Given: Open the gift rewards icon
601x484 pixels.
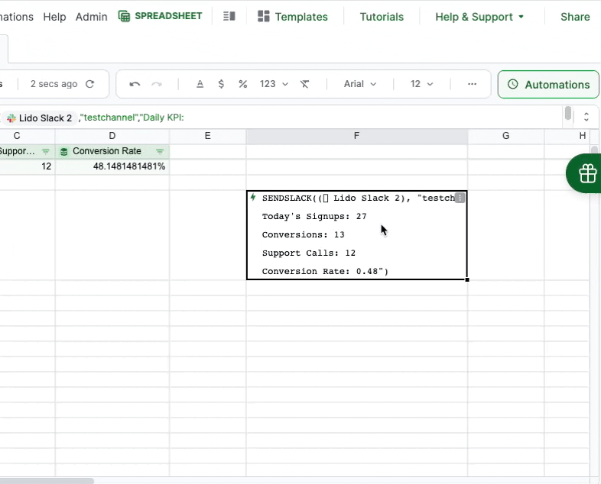Looking at the screenshot, I should 587,173.
